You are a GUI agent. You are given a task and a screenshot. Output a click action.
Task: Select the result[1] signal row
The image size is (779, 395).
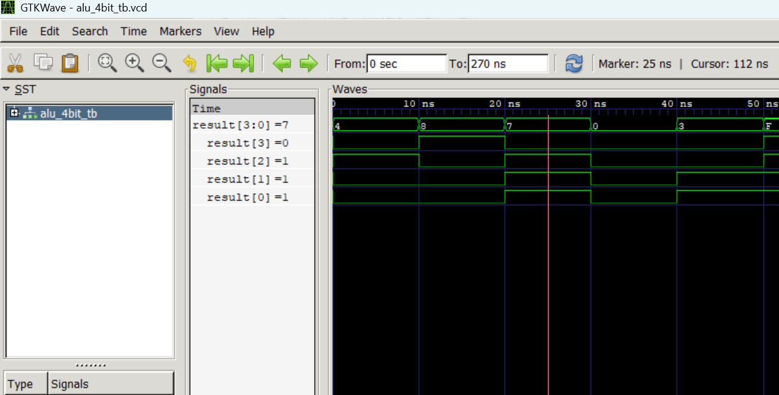(252, 179)
